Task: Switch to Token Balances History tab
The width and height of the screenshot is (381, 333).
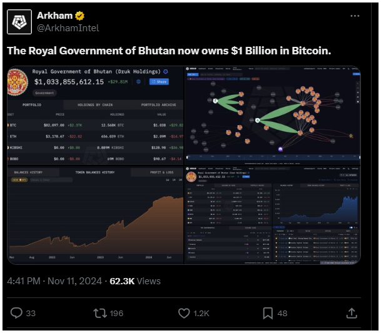Action: coord(95,172)
